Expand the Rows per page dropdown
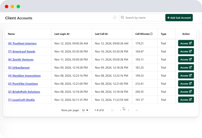This screenshot has width=202, height=138. point(85,110)
